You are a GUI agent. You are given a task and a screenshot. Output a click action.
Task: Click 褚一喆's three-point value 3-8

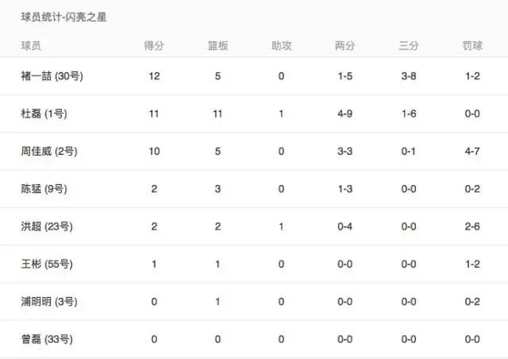point(409,76)
